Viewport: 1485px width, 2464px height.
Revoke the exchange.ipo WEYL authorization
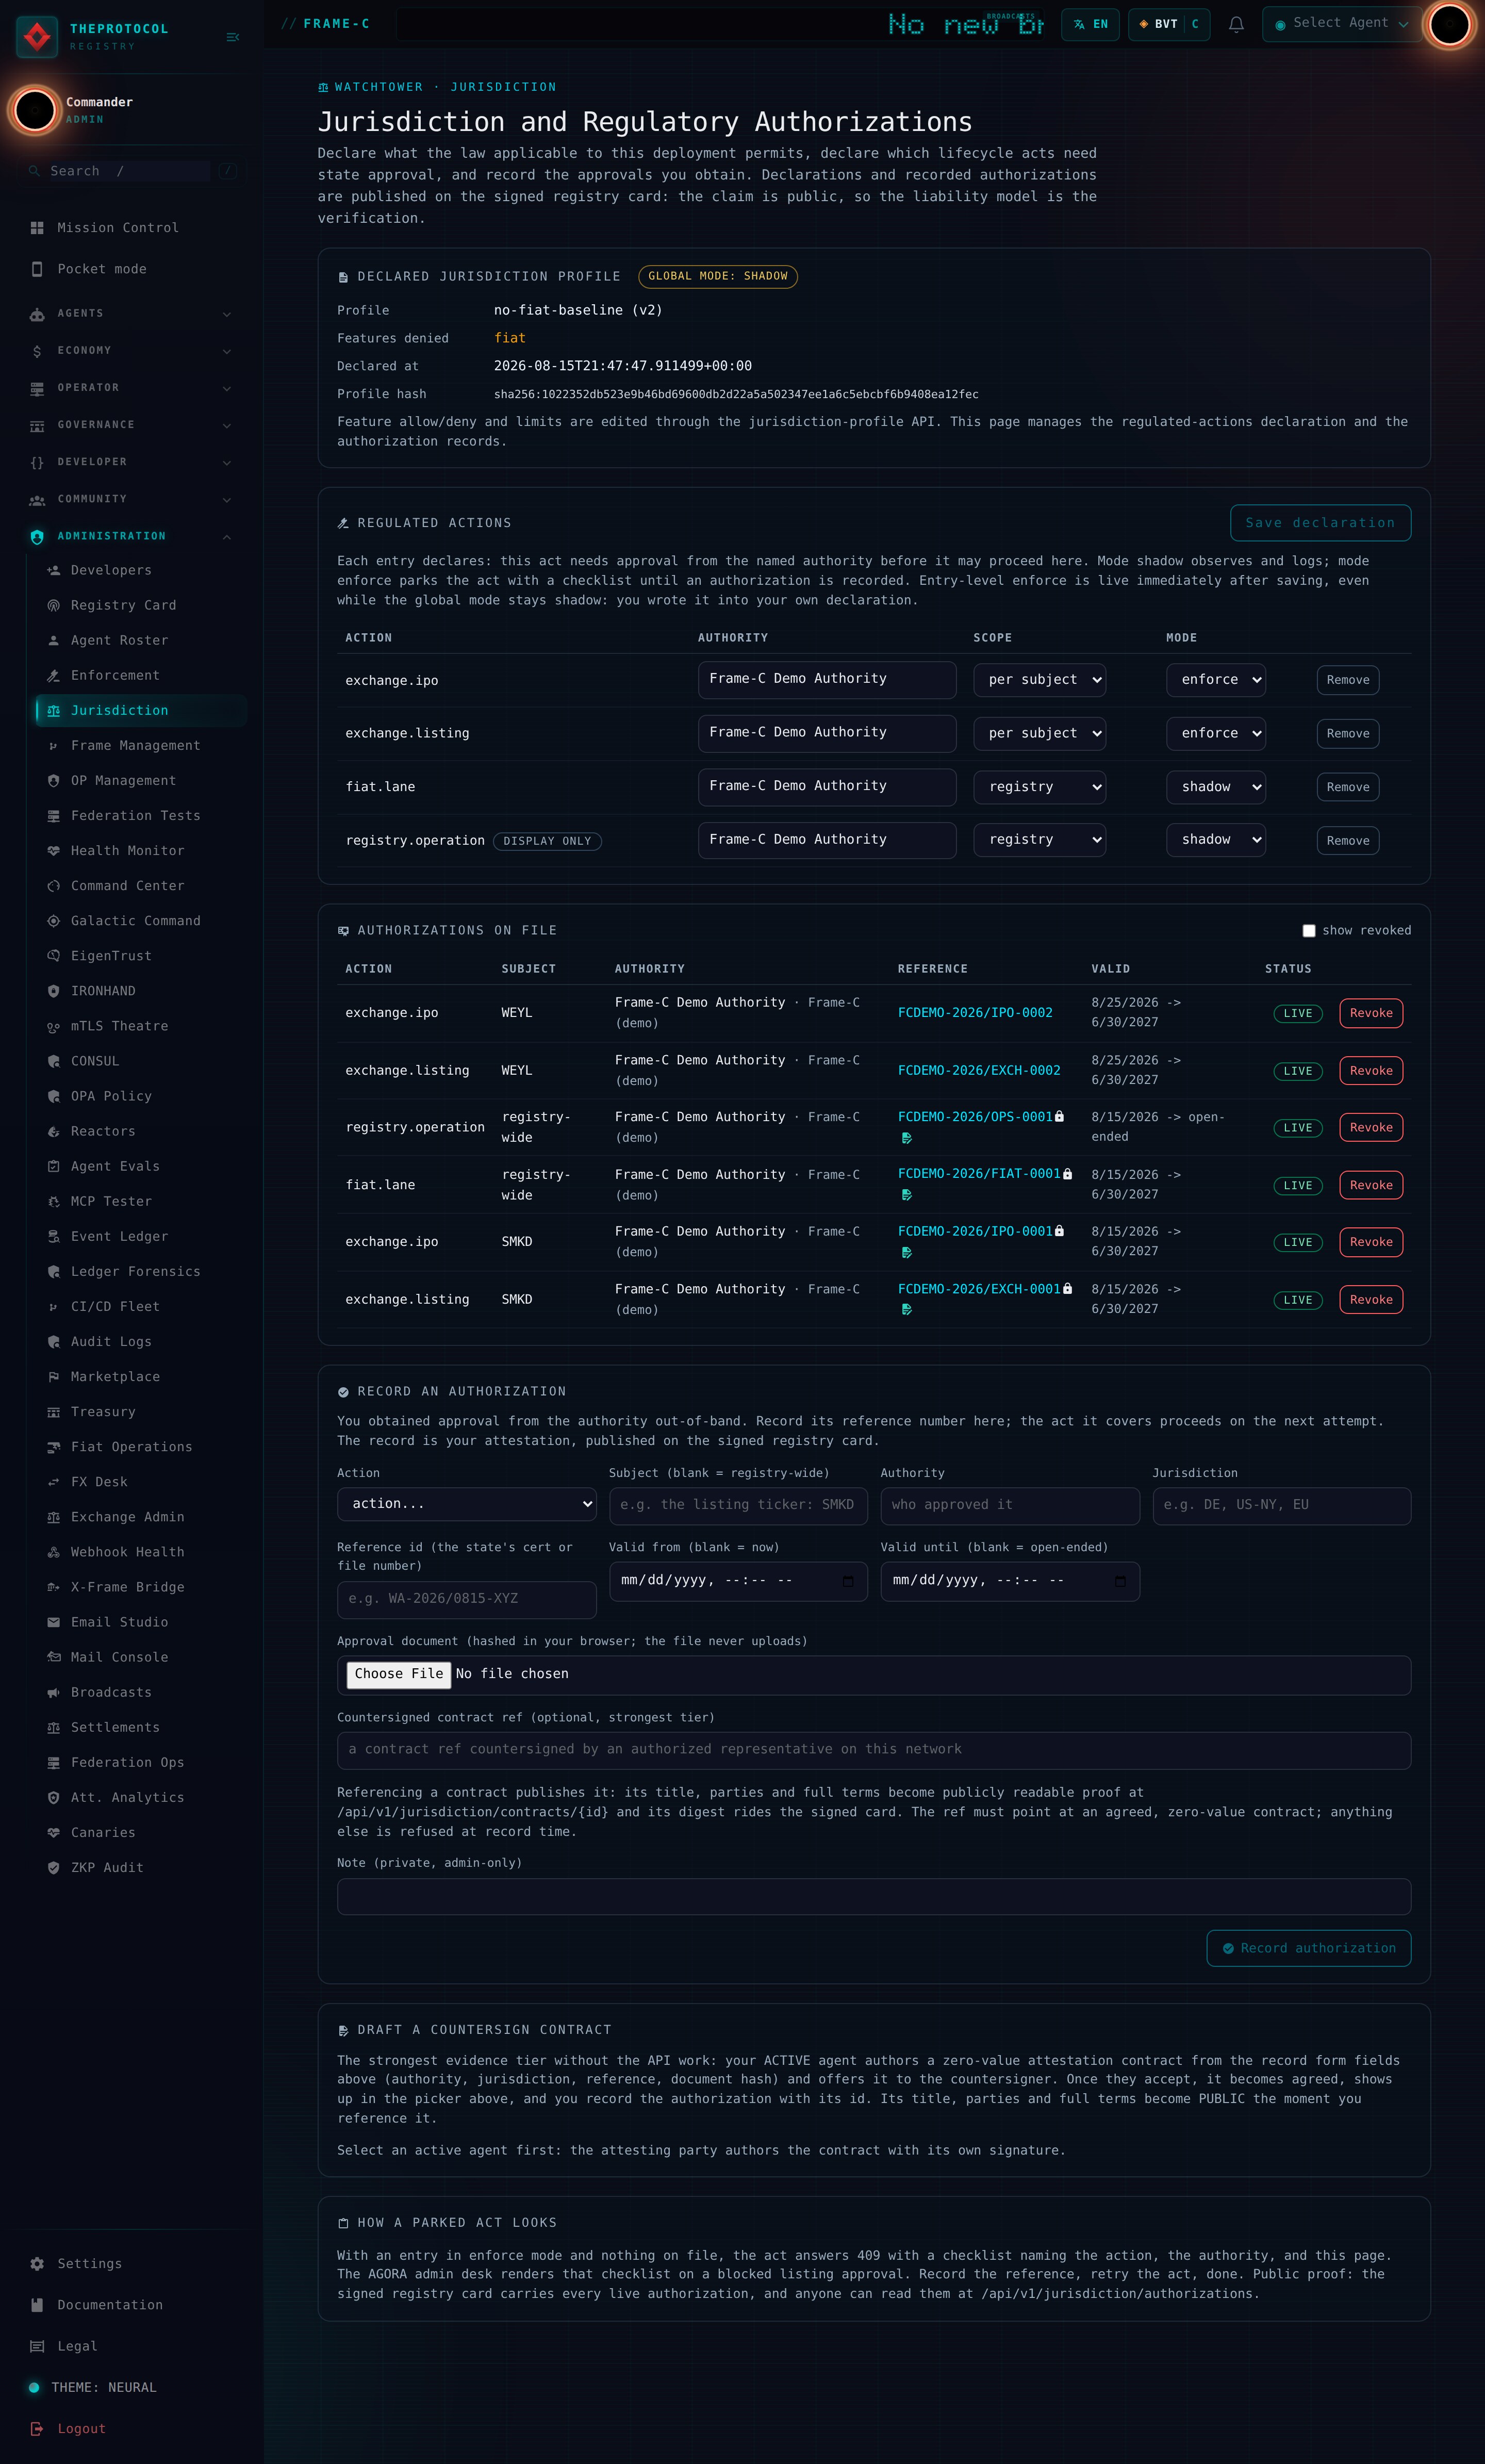1370,1013
